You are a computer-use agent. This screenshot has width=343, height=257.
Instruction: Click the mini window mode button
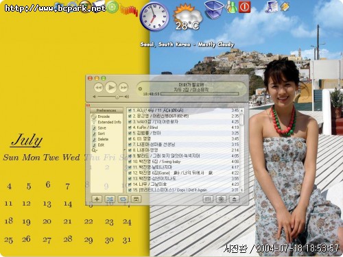pyautogui.click(x=136, y=199)
